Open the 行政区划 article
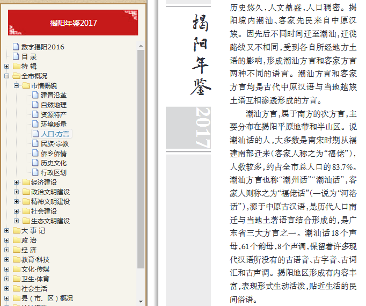Image resolution: width=366 pixels, height=306 pixels. tap(54, 173)
